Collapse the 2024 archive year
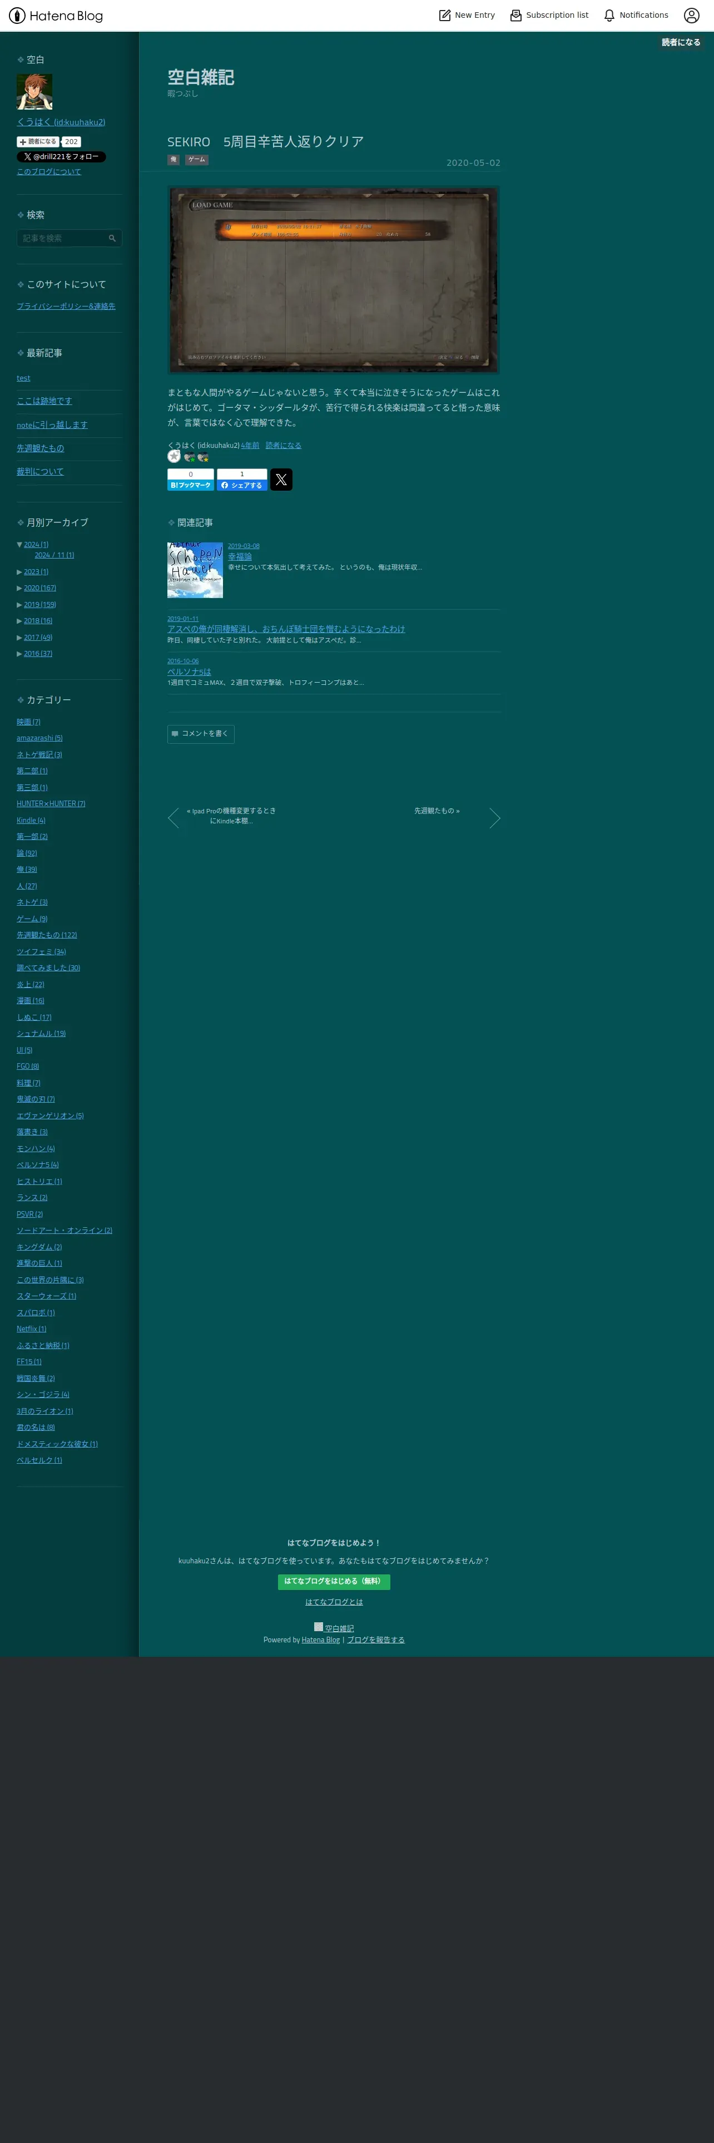Screen dimensions: 714x2143 point(19,545)
